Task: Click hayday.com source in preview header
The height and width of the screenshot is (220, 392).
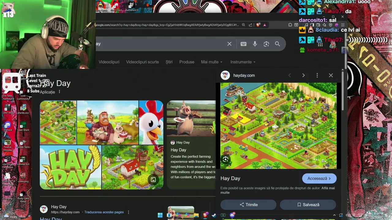Action: [x=244, y=75]
